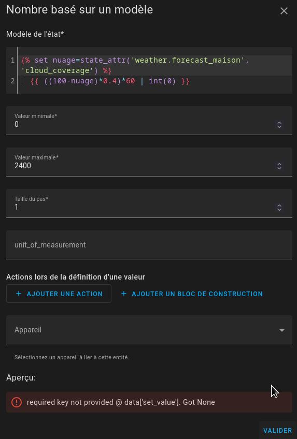
Task: Click line 2 with the int(0) expression
Action: click(x=110, y=81)
